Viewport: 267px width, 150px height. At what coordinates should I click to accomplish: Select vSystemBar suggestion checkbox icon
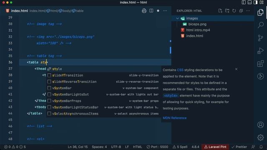click(49, 88)
